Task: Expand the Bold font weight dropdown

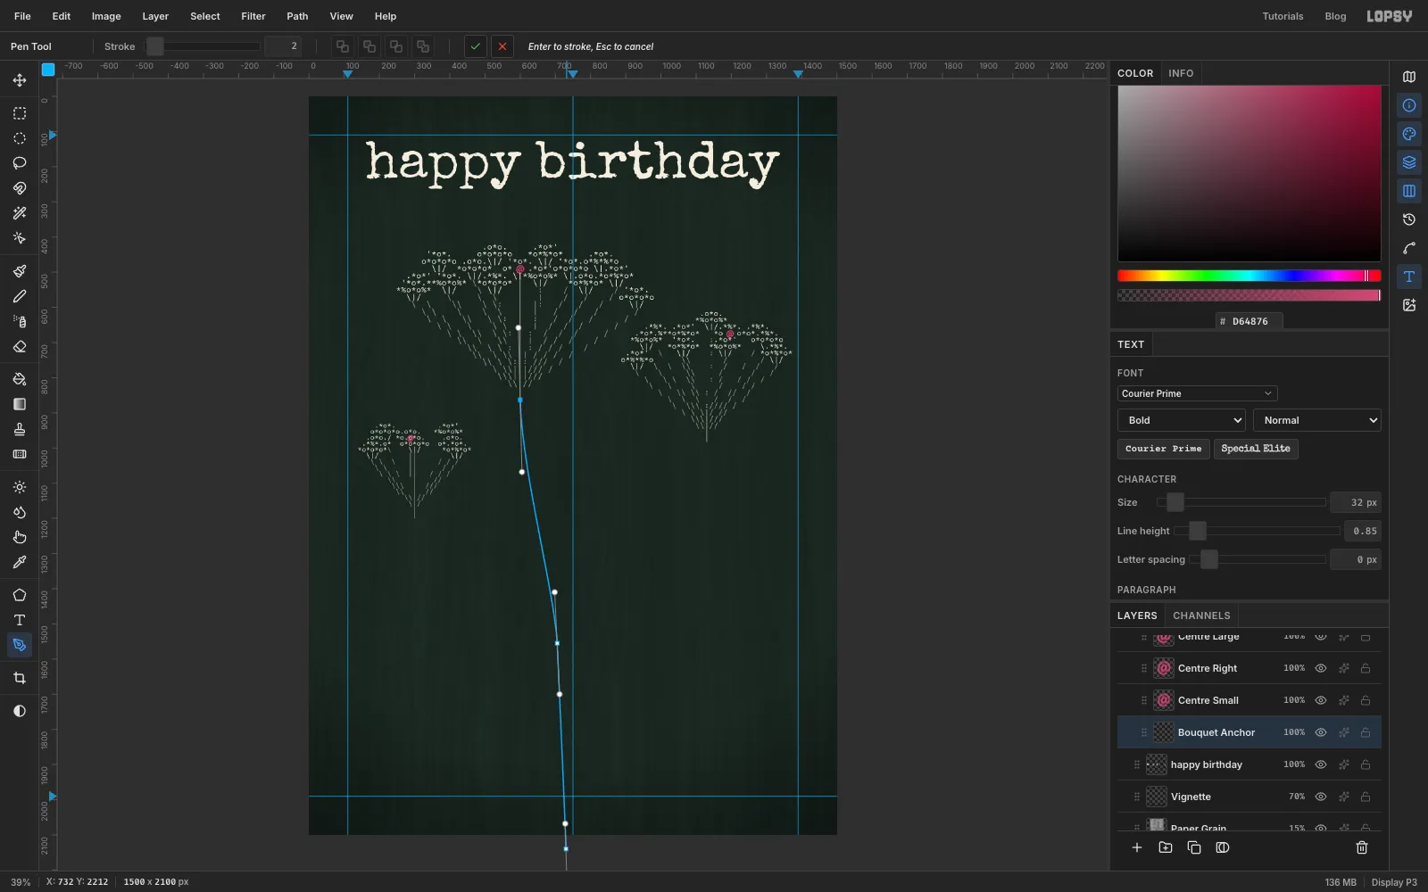Action: coord(1181,420)
